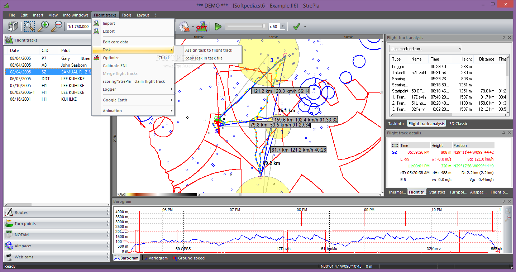Image resolution: width=516 pixels, height=272 pixels.
Task: Open the User modified task dropdown
Action: click(425, 48)
